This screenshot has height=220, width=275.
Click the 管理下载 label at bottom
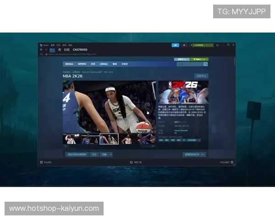coord(137,162)
